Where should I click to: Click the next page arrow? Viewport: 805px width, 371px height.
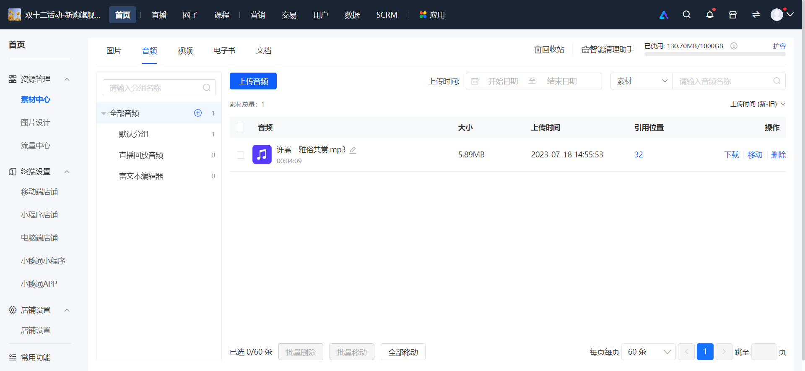(x=724, y=352)
